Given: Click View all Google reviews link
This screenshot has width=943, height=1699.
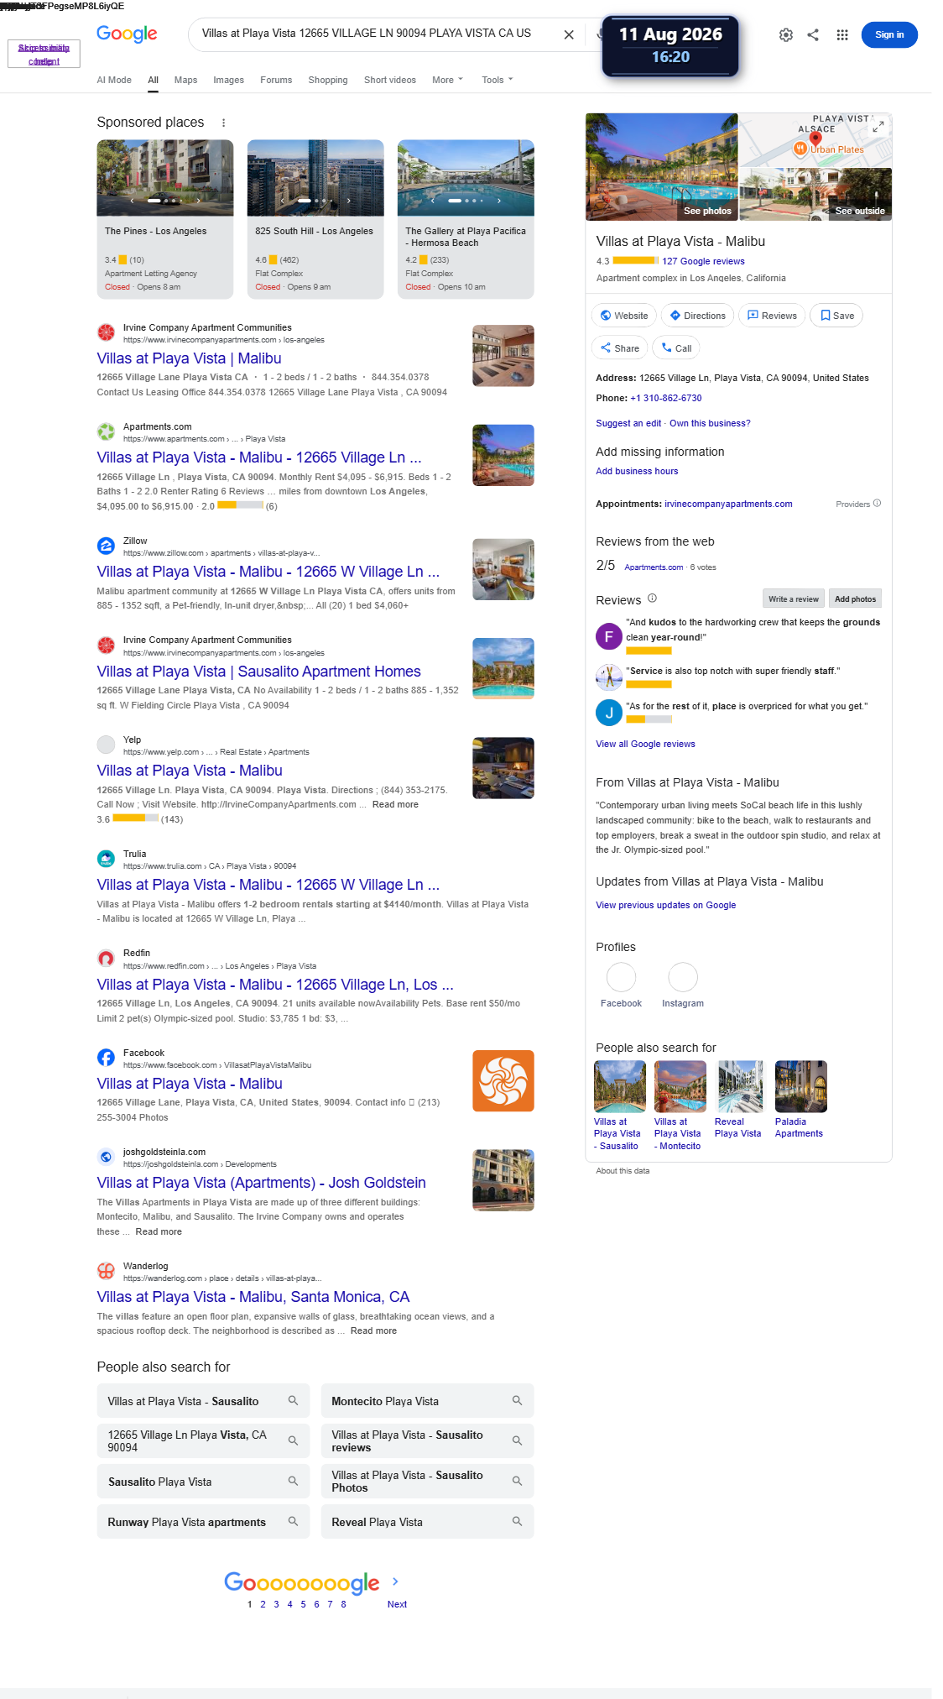Looking at the screenshot, I should (645, 744).
